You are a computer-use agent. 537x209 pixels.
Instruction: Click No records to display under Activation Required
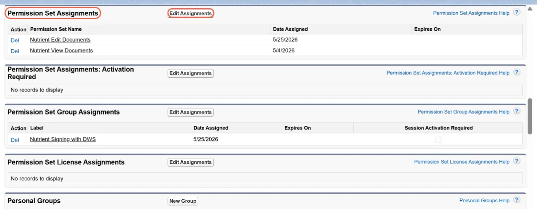tap(37, 90)
